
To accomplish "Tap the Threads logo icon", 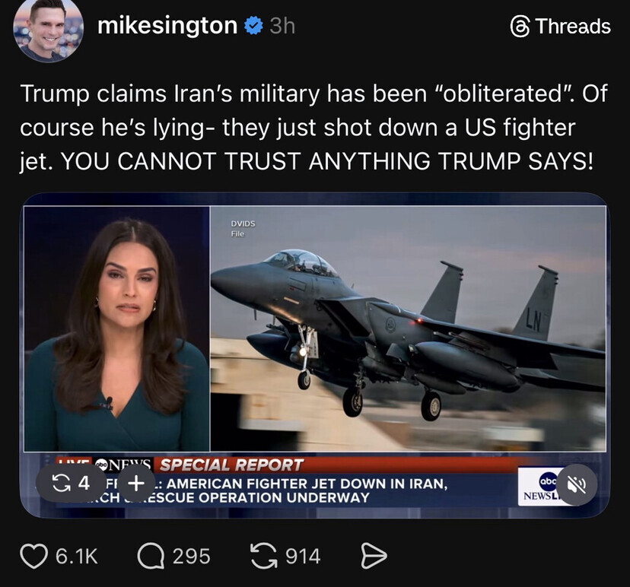I will [x=520, y=27].
